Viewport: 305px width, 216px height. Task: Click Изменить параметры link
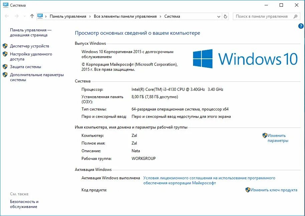pyautogui.click(x=278, y=138)
